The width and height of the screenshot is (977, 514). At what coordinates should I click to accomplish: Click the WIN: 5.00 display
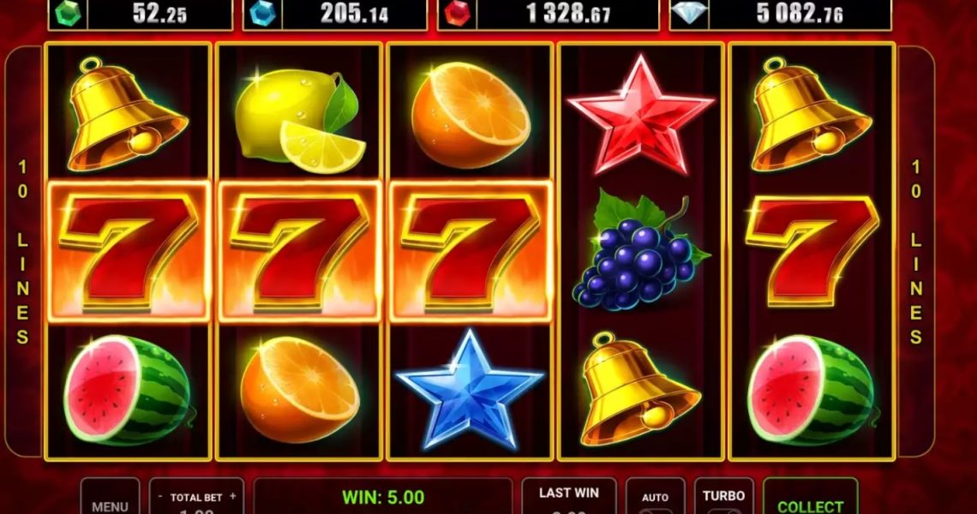383,497
